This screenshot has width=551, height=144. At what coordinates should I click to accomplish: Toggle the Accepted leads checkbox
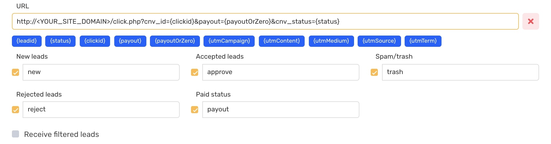click(195, 72)
